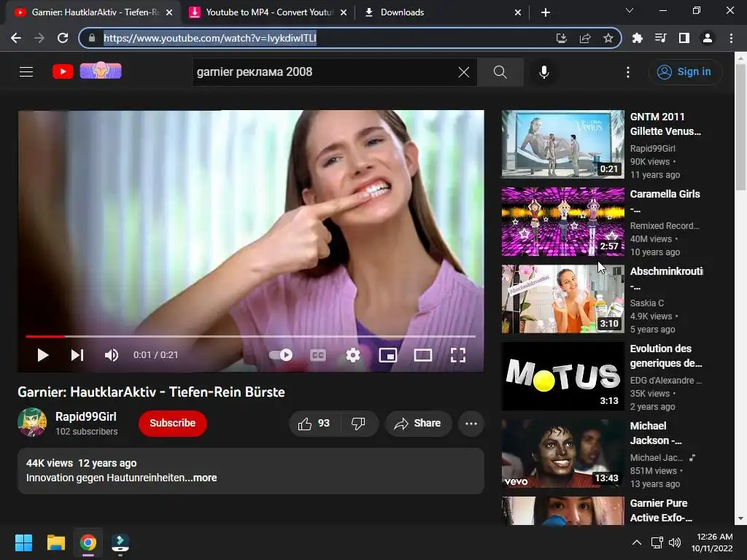Open the Rapid99Girl channel avatar
The height and width of the screenshot is (560, 747).
point(32,422)
